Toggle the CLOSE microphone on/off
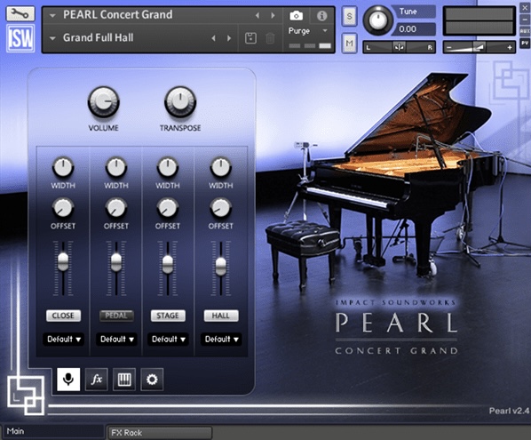 pyautogui.click(x=63, y=316)
